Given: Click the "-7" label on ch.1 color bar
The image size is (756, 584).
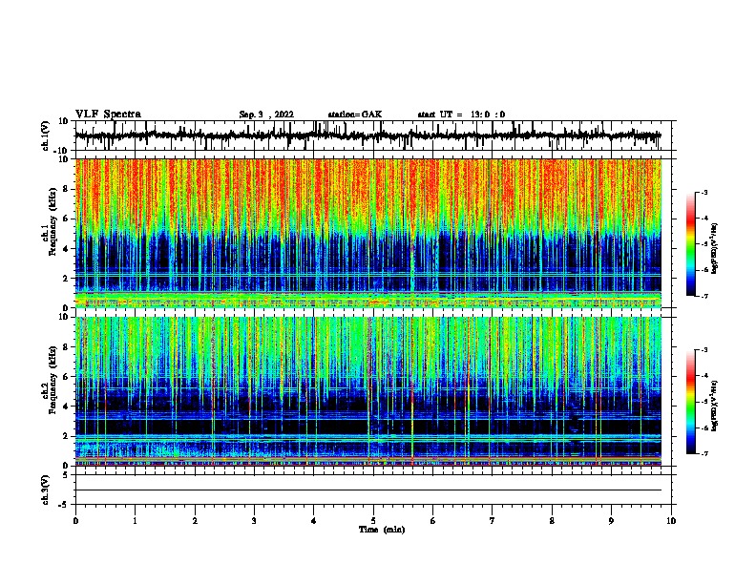Looking at the screenshot, I should pyautogui.click(x=703, y=296).
